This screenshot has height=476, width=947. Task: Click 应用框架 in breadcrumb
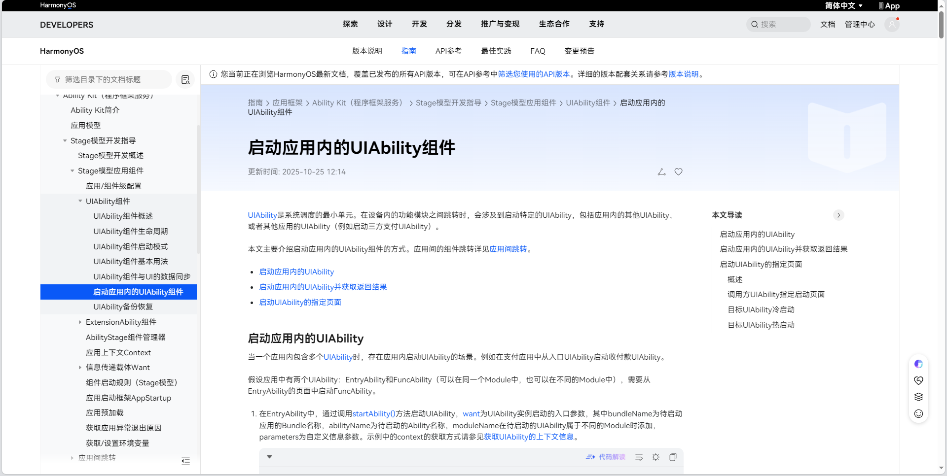[x=288, y=103]
